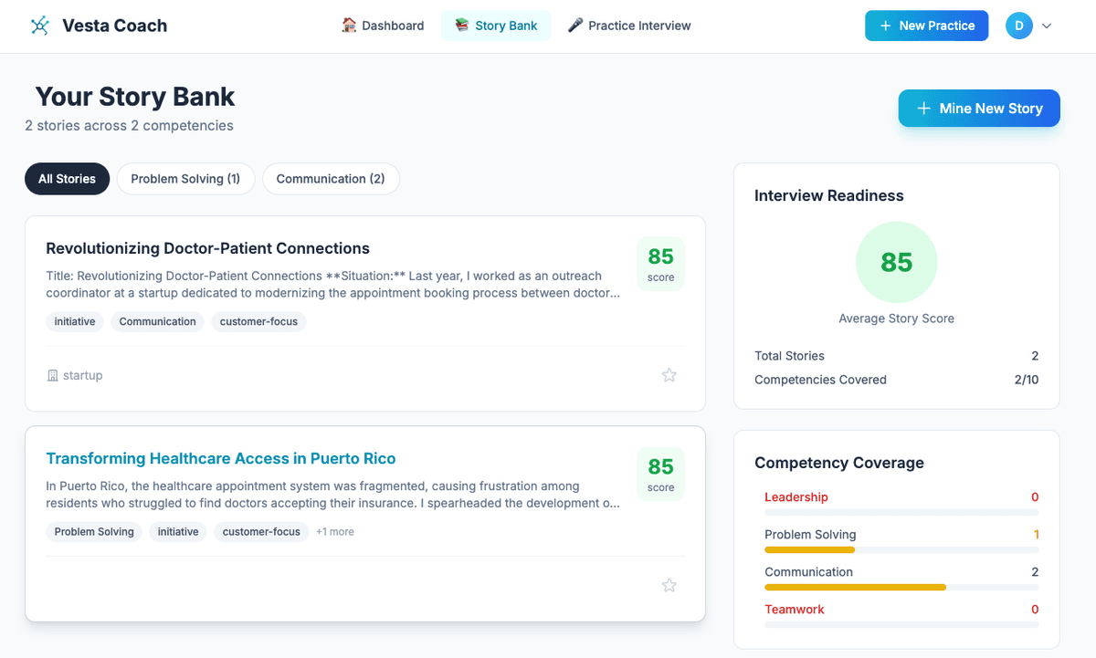Click the 85 score badge on first story
This screenshot has height=658, width=1096.
click(660, 264)
